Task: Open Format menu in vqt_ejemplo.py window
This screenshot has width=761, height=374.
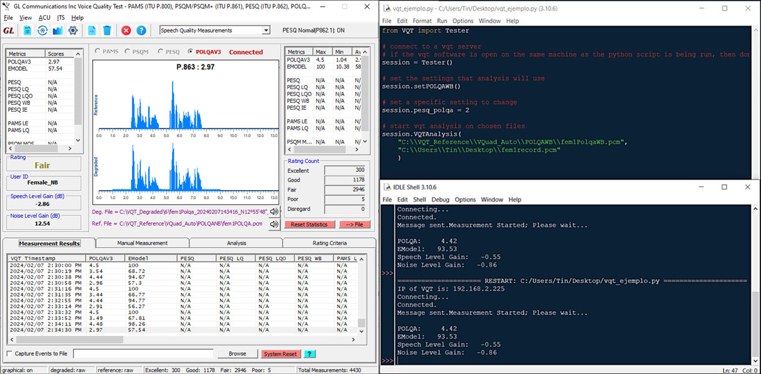Action: [422, 21]
